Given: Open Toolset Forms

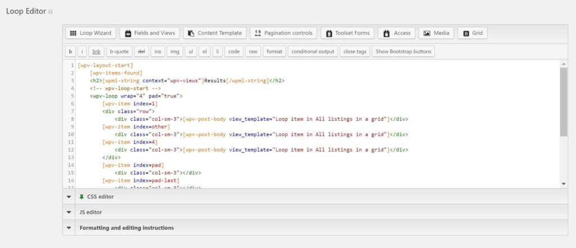Looking at the screenshot, I should [x=348, y=33].
